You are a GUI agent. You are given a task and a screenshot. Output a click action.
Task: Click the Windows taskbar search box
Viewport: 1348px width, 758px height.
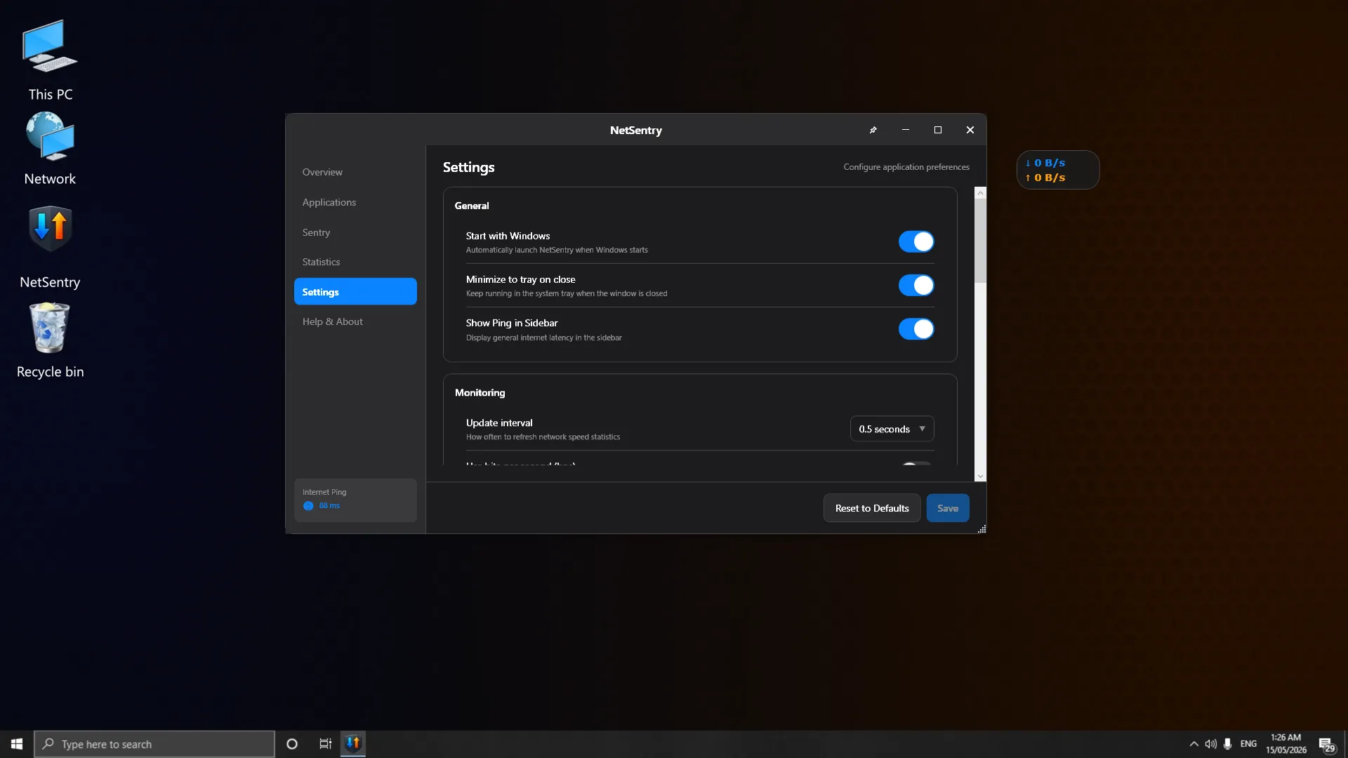[x=154, y=744]
